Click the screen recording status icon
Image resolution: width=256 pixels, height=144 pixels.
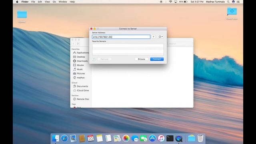point(161,2)
